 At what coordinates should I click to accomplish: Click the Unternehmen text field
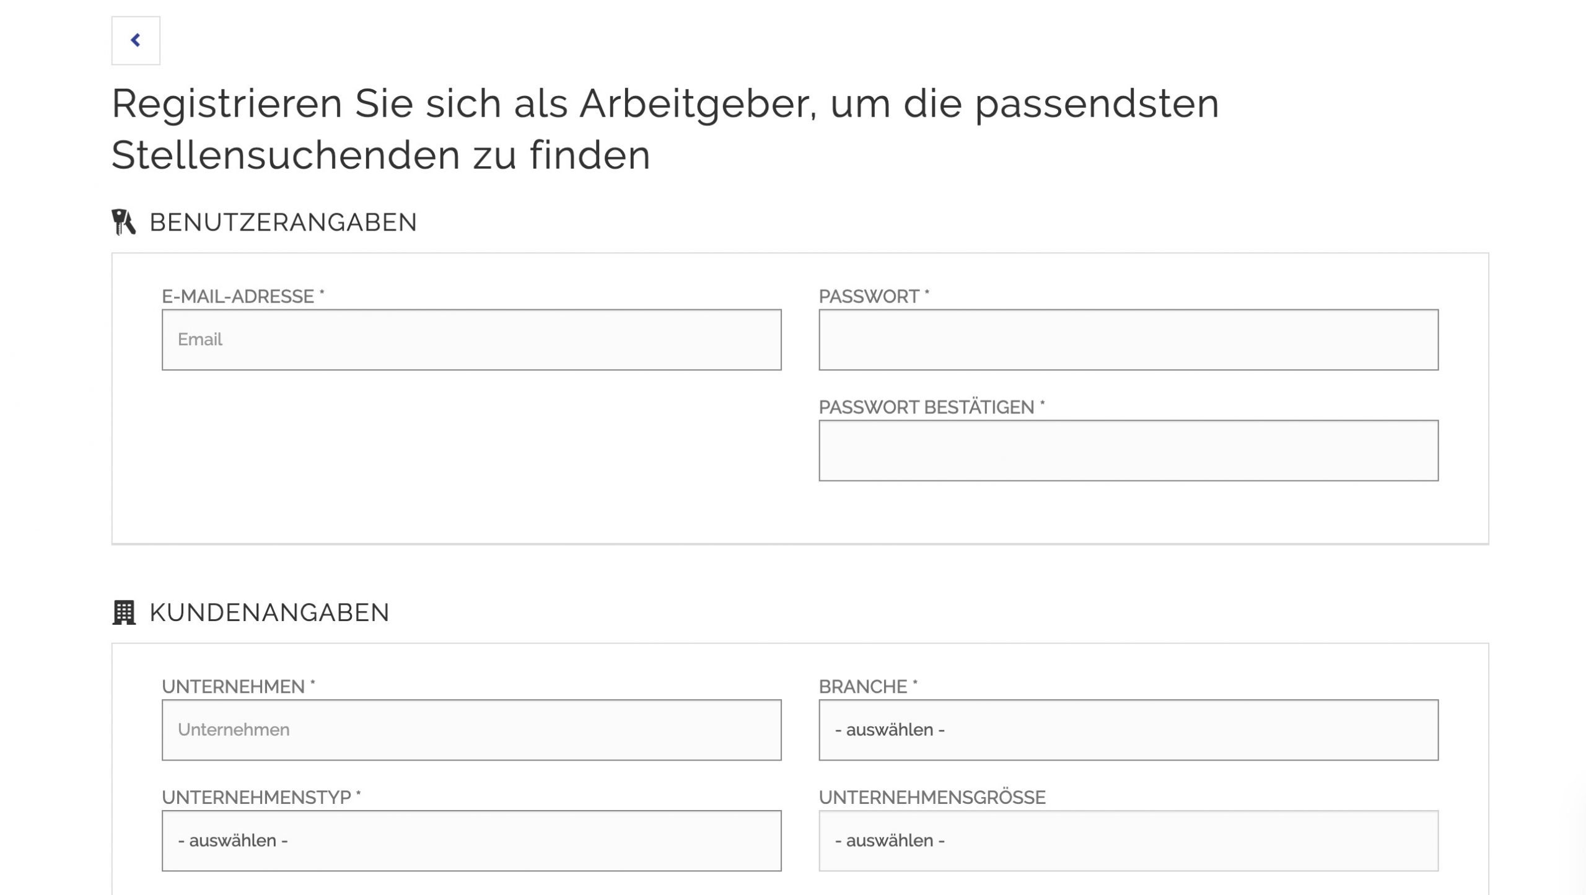(x=472, y=729)
